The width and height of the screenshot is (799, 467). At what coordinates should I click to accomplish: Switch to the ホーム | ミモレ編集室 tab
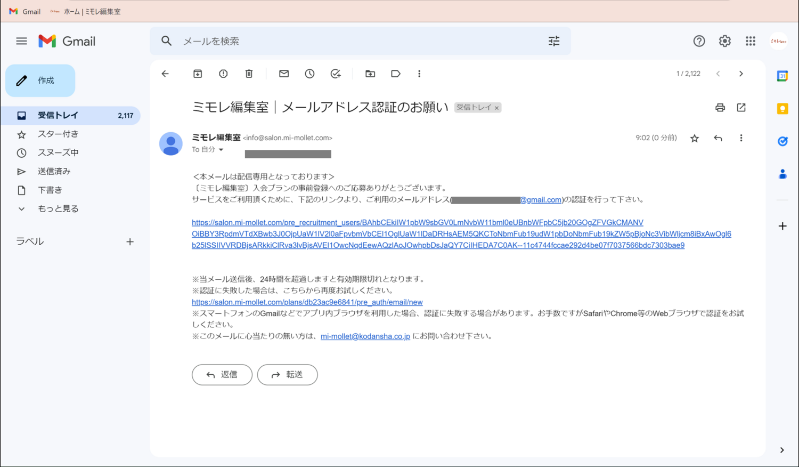tap(85, 11)
